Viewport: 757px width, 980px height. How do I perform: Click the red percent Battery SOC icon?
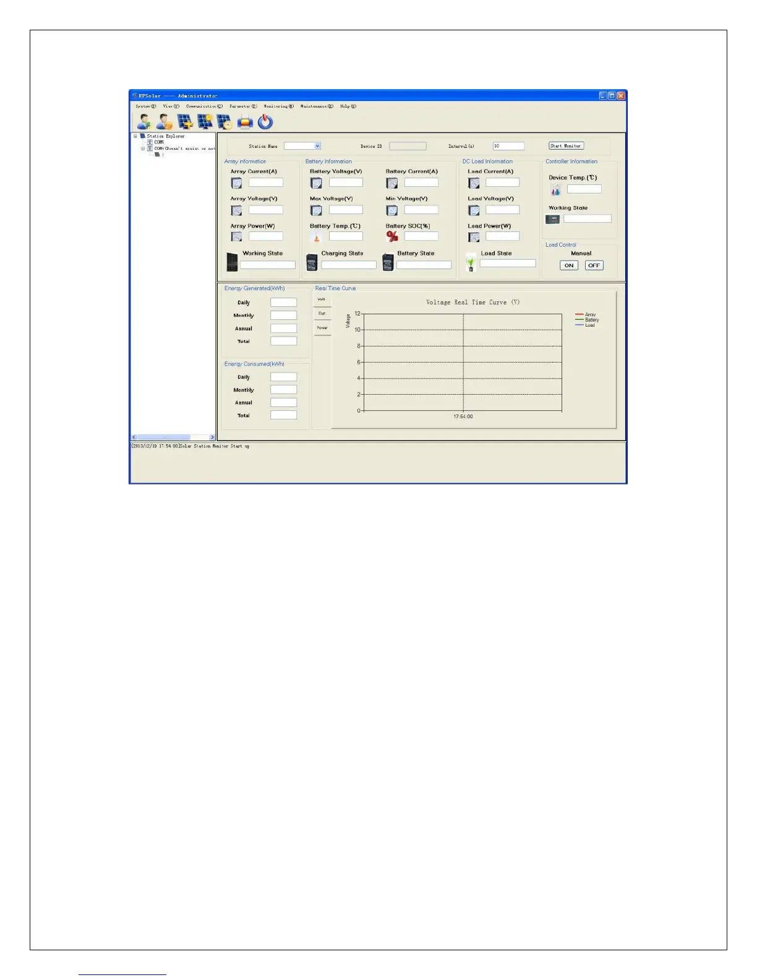pyautogui.click(x=392, y=236)
